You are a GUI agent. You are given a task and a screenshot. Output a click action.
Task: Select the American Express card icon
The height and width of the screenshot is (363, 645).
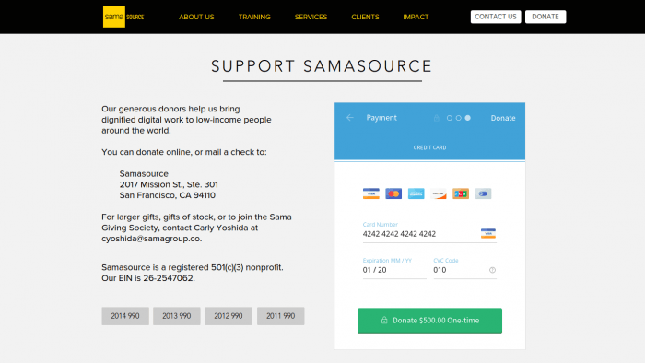(416, 193)
